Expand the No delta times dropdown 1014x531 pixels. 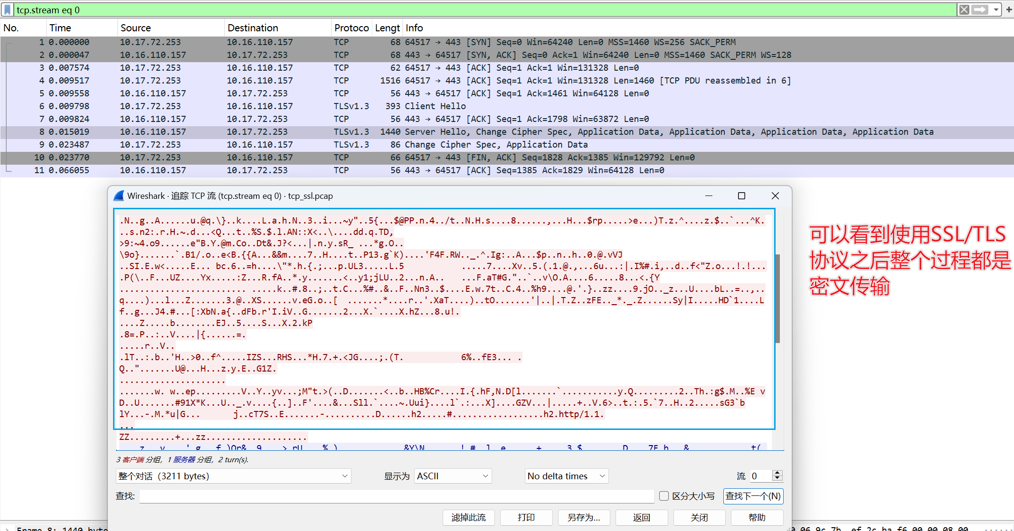point(567,476)
